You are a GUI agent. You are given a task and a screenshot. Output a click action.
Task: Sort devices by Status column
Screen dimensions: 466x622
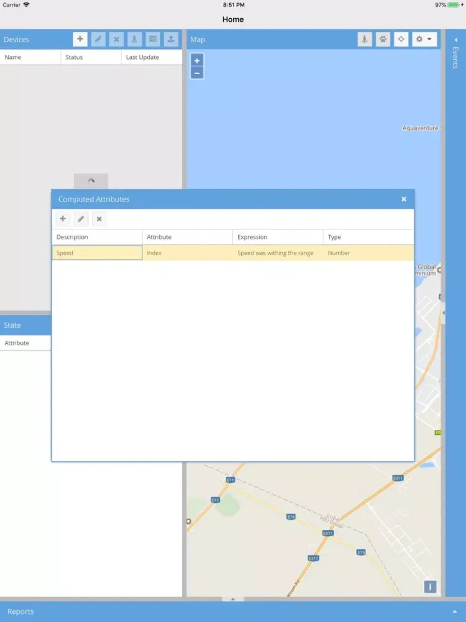click(x=91, y=57)
